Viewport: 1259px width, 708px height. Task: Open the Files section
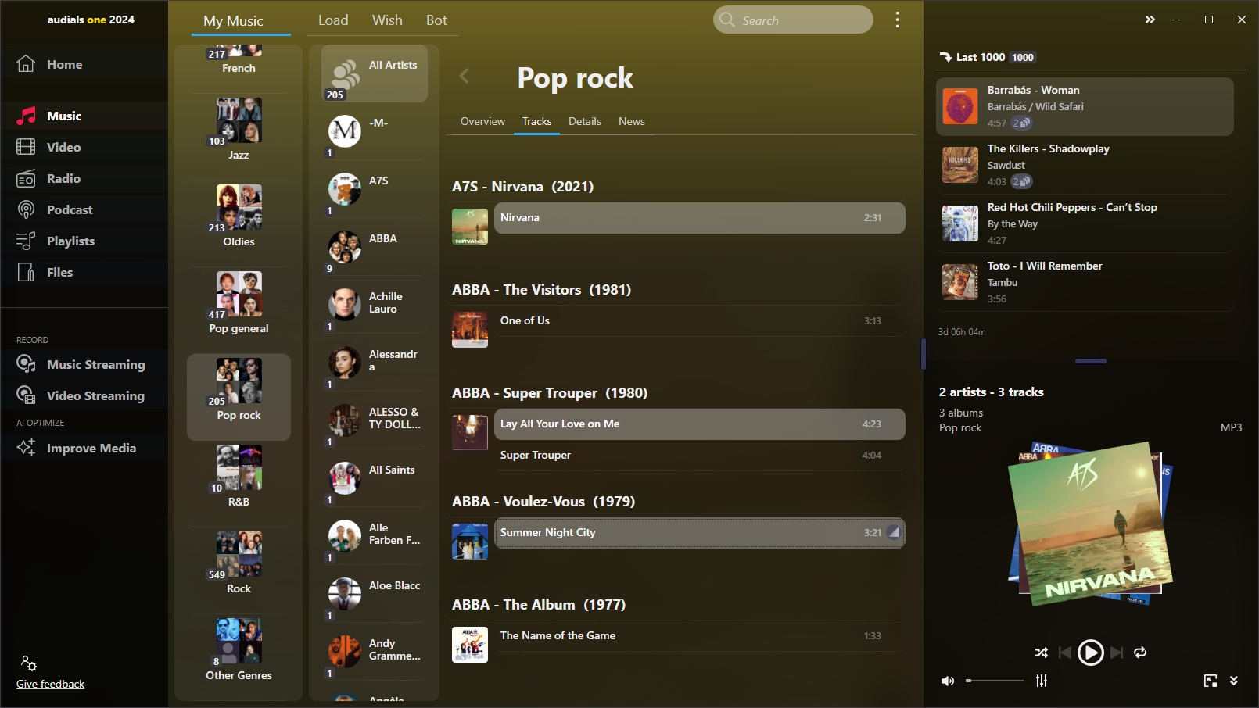tap(84, 272)
